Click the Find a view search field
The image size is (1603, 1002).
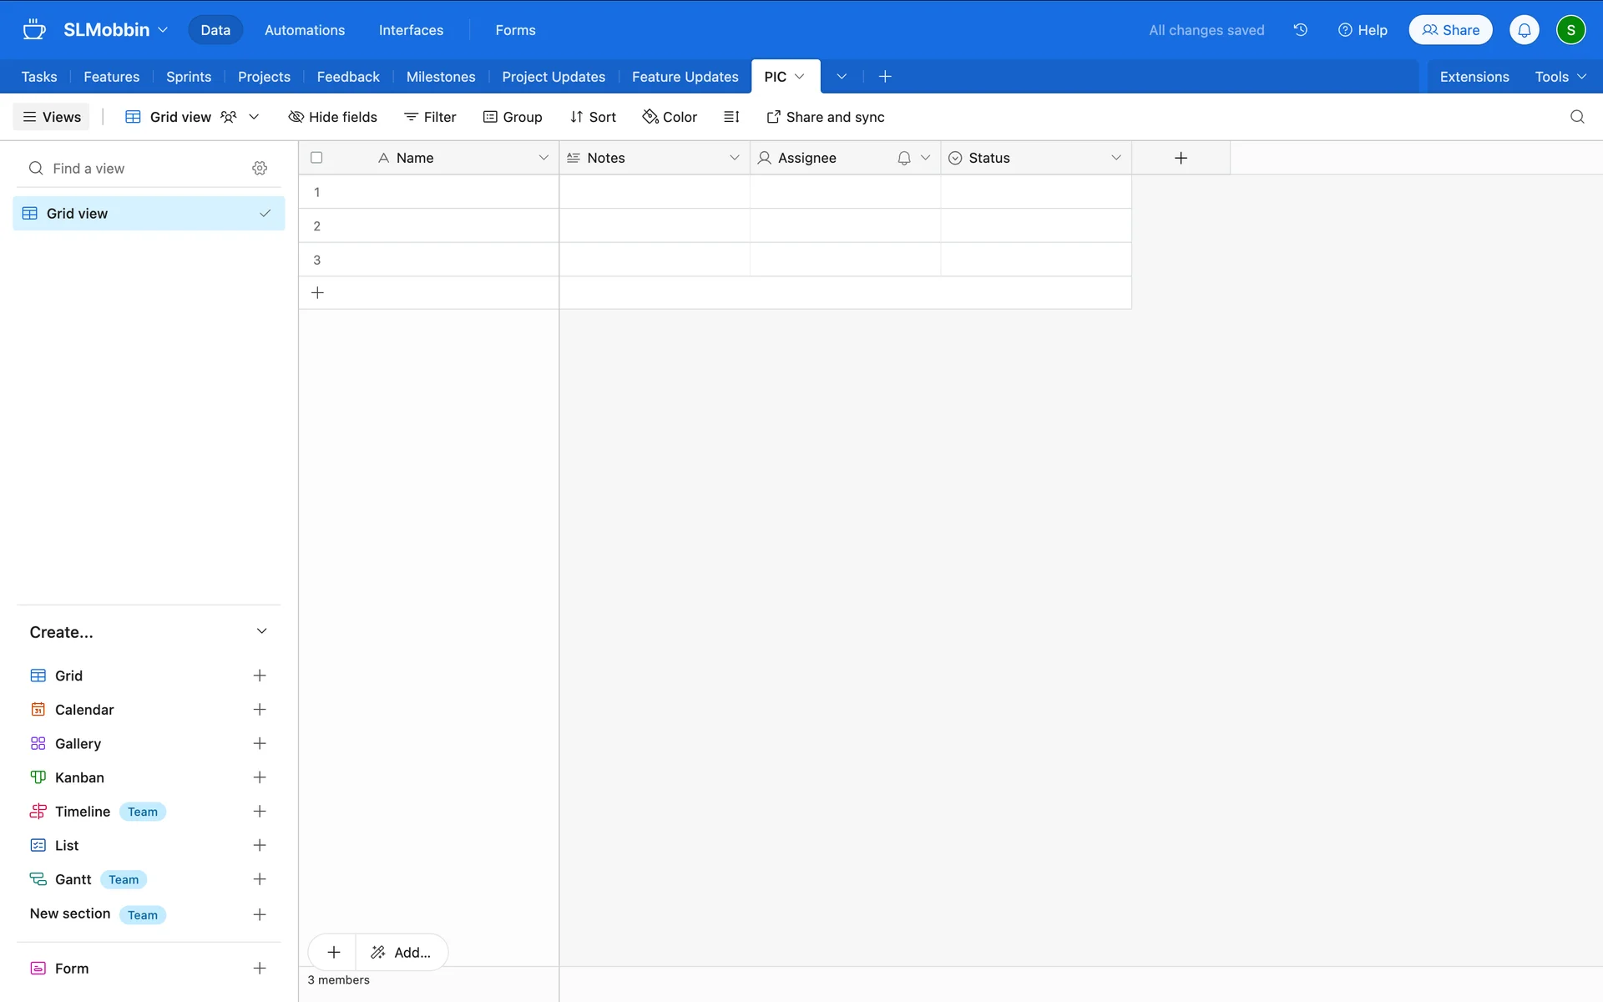point(134,169)
